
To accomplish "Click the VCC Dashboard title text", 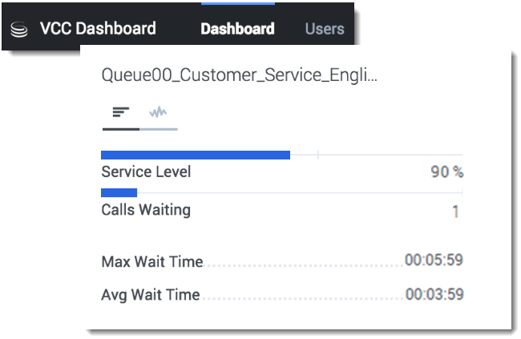I will (x=98, y=29).
